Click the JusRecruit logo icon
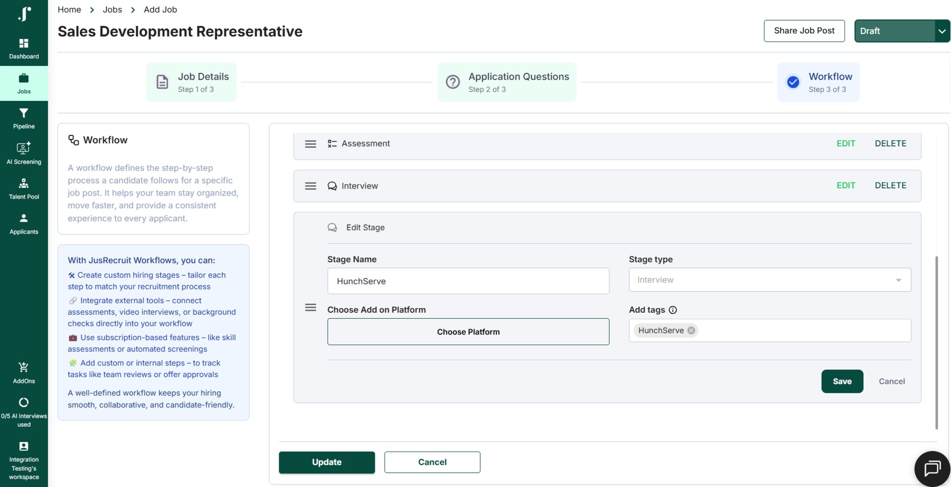 pyautogui.click(x=24, y=13)
